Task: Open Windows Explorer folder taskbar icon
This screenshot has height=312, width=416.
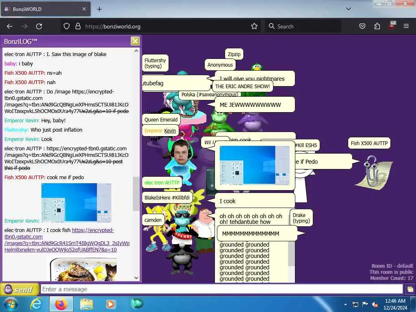Action: 87,304
